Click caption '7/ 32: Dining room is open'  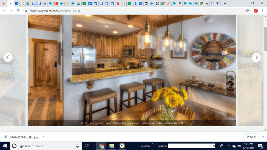pos(132,123)
